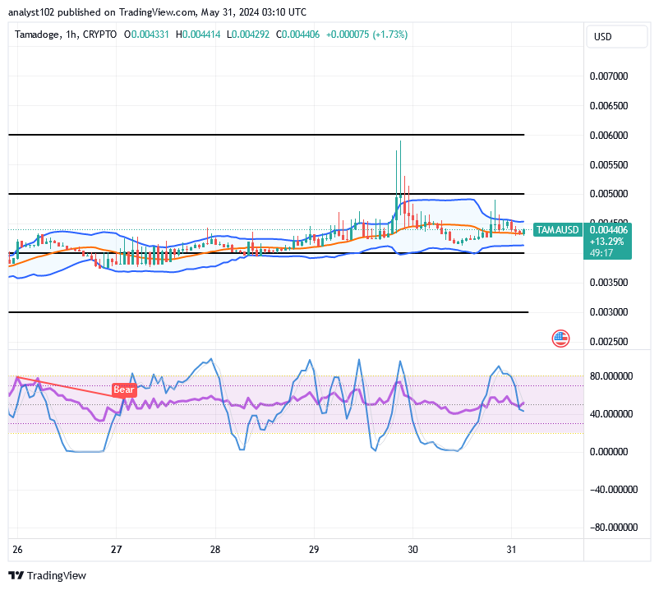Click the 0.007000 price axis label
The height and width of the screenshot is (590, 659).
click(609, 76)
